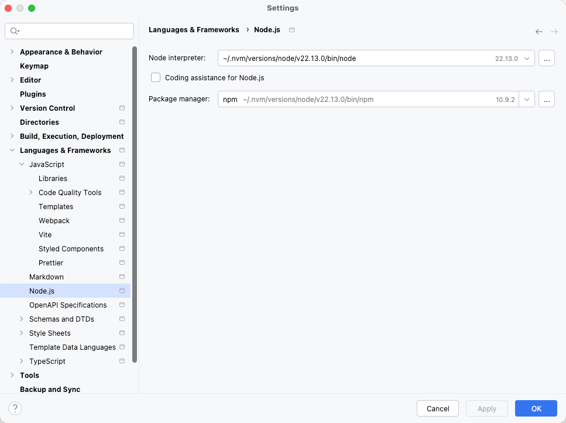
Task: Click the project-level icon beside Node.js breadcrumb
Action: pyautogui.click(x=292, y=30)
